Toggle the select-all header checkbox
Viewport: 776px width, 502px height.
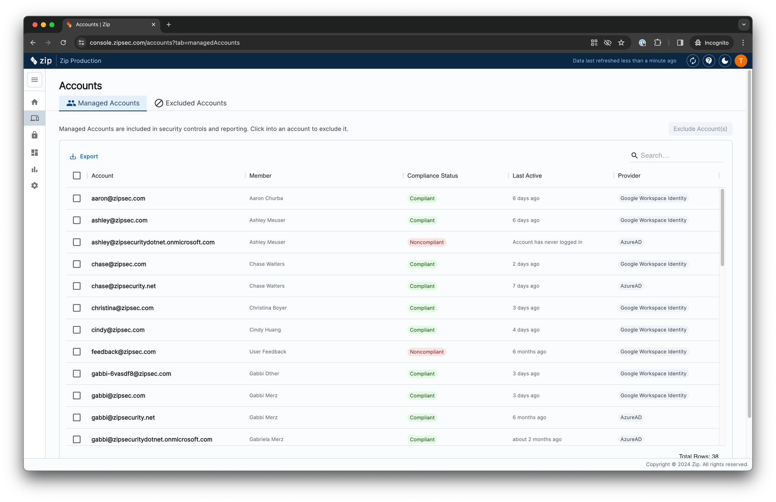click(x=77, y=176)
